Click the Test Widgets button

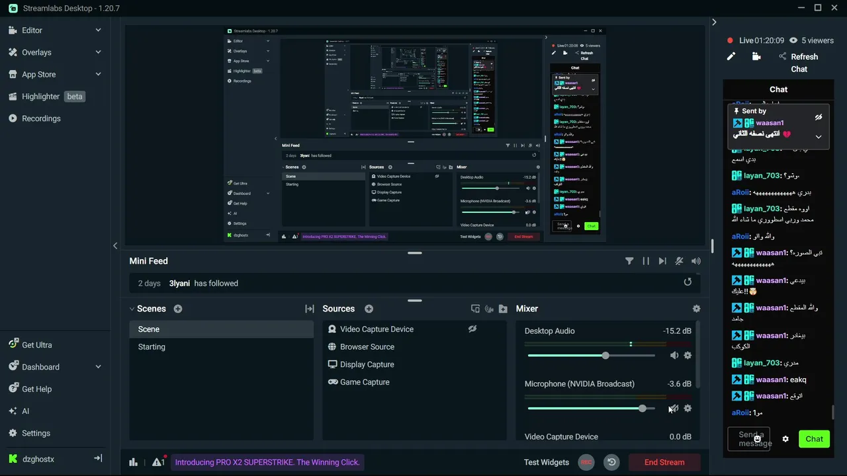point(547,462)
